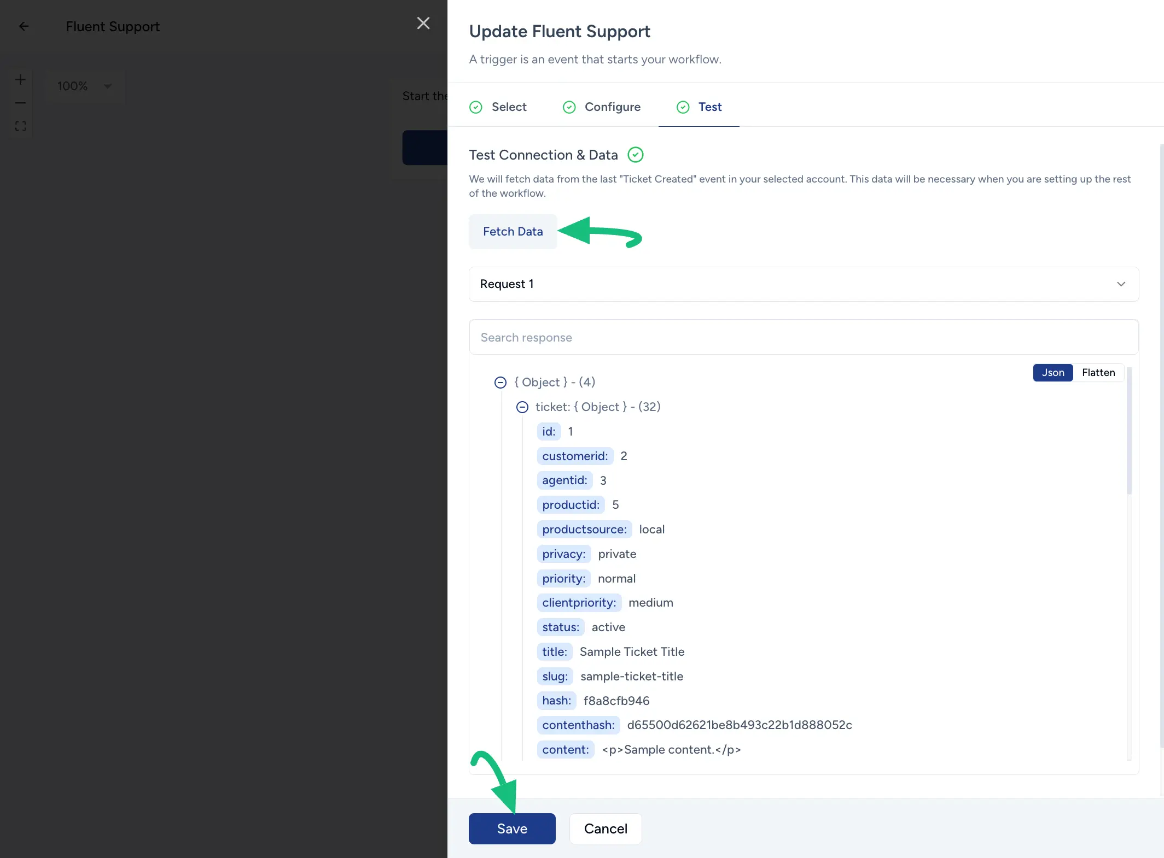Click Cancel to dismiss dialog

pyautogui.click(x=604, y=828)
